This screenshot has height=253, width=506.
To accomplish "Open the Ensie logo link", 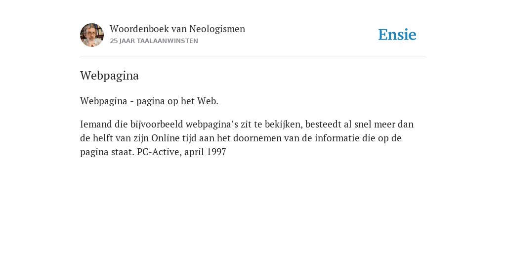I will [x=397, y=35].
